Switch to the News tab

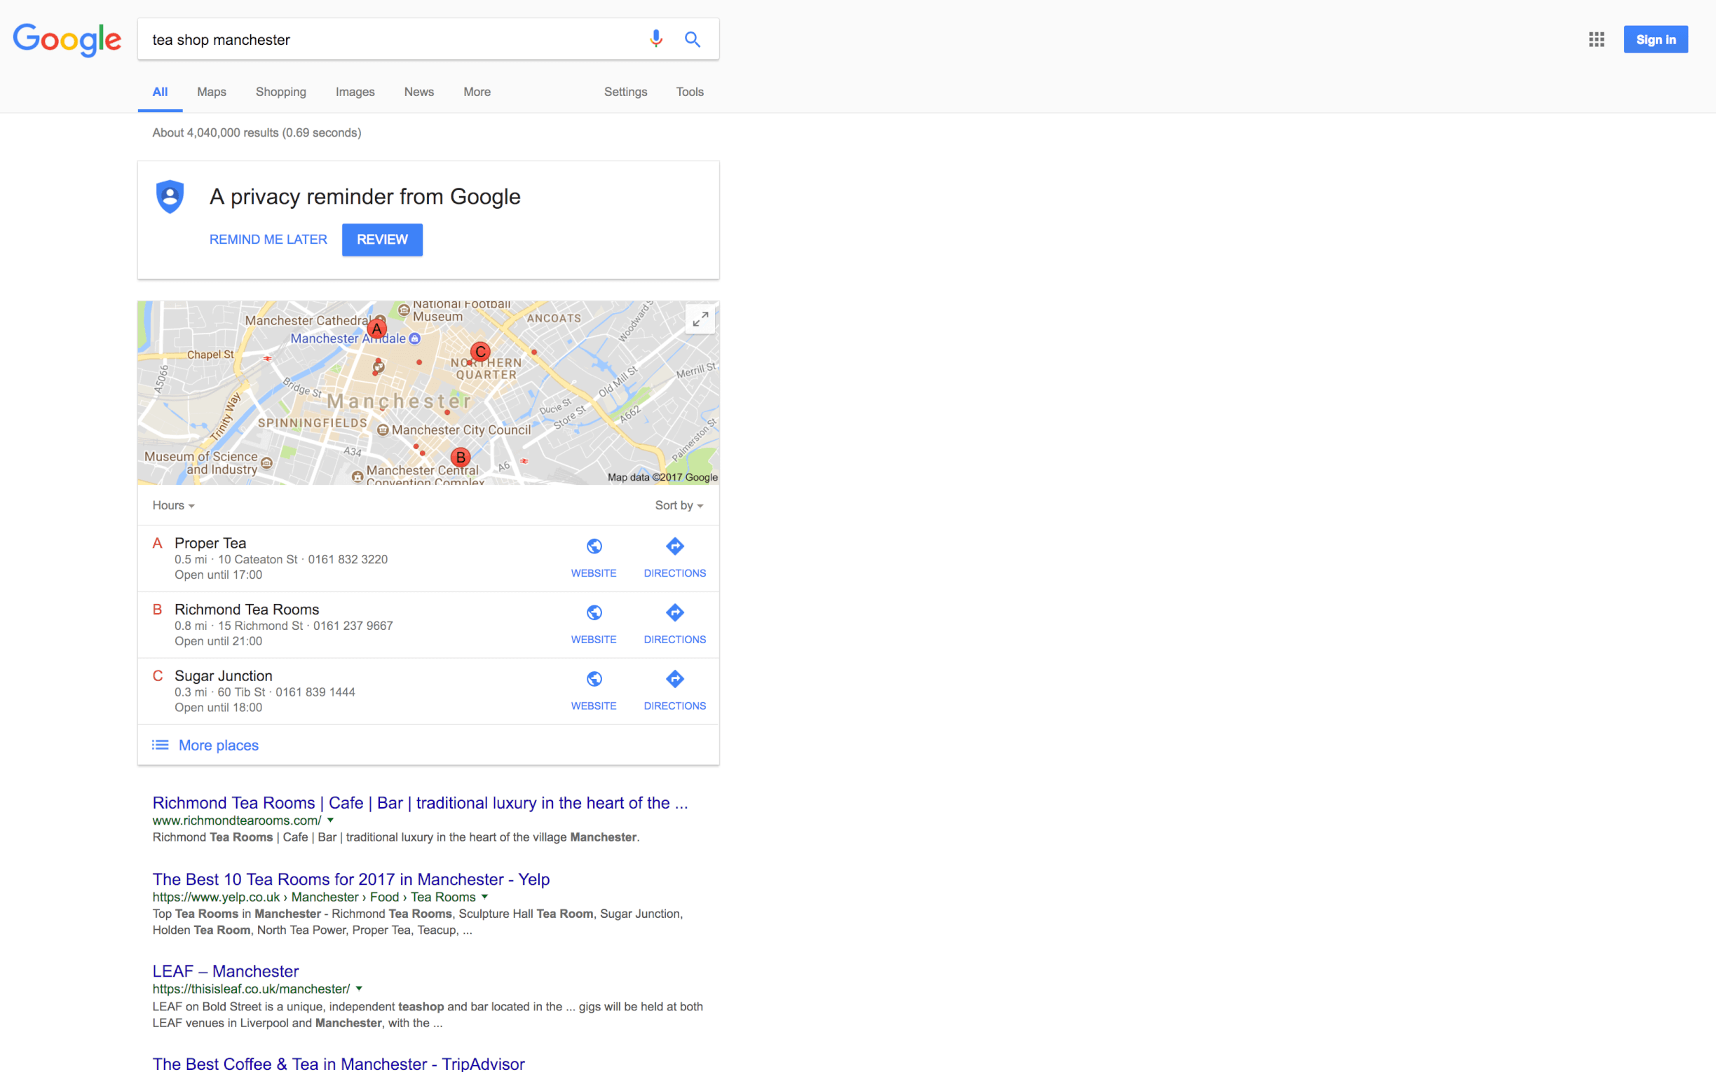pos(419,92)
